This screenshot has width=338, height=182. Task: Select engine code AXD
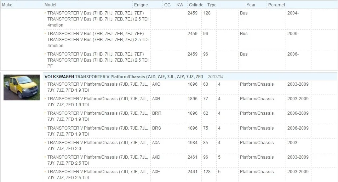pos(156,157)
